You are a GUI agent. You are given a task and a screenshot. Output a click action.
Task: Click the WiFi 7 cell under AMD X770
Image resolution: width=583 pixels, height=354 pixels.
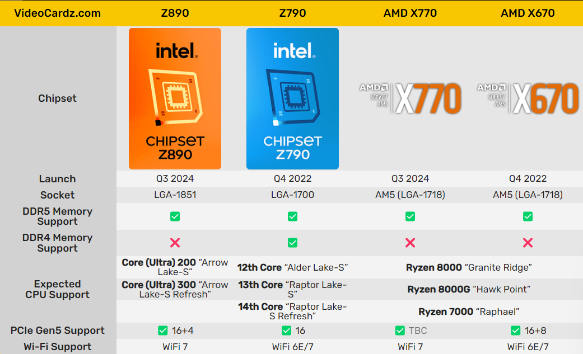410,347
